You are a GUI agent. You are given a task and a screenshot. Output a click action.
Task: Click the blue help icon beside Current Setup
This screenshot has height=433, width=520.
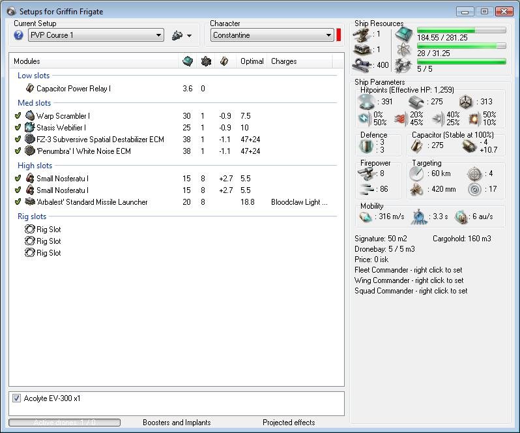pyautogui.click(x=19, y=35)
